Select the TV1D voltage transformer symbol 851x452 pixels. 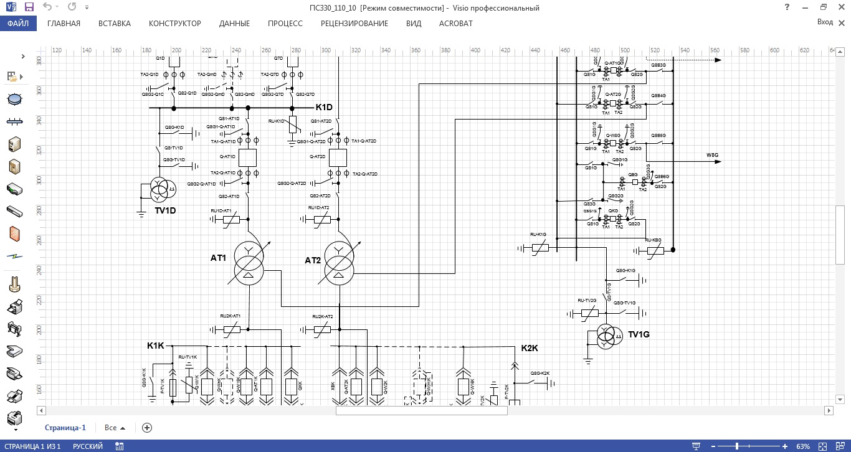(x=163, y=191)
